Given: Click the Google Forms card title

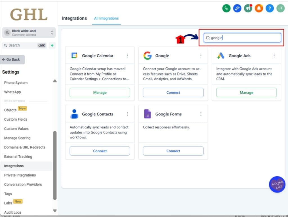Looking at the screenshot, I should (x=168, y=114).
